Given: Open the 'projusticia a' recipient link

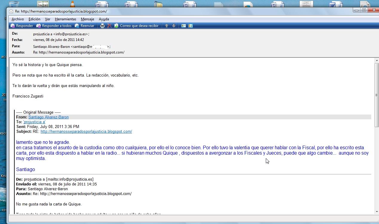Looking at the screenshot, I should click(x=34, y=122).
